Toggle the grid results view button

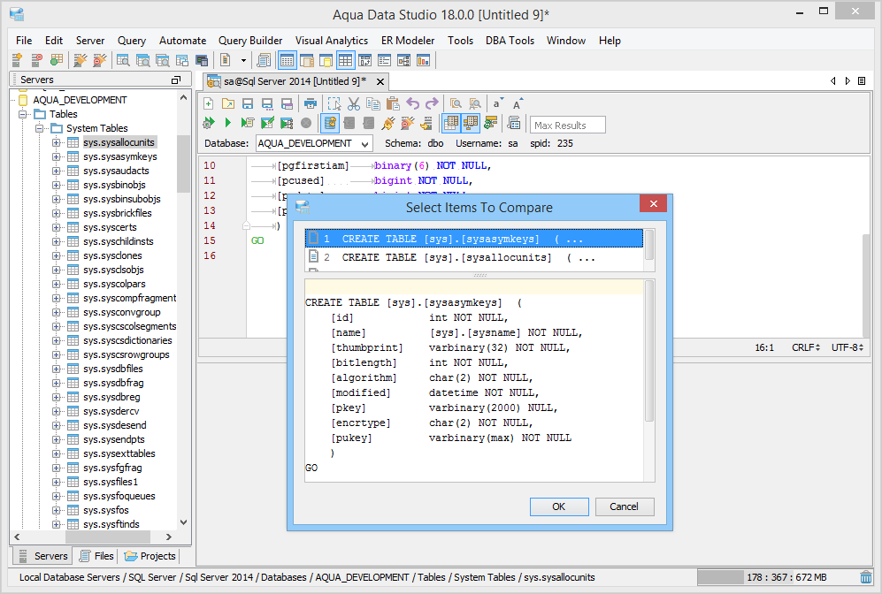pos(450,123)
